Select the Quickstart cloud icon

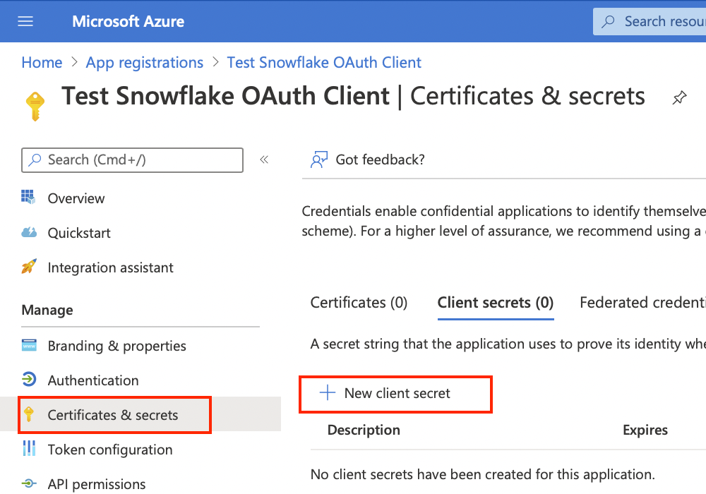coord(30,233)
